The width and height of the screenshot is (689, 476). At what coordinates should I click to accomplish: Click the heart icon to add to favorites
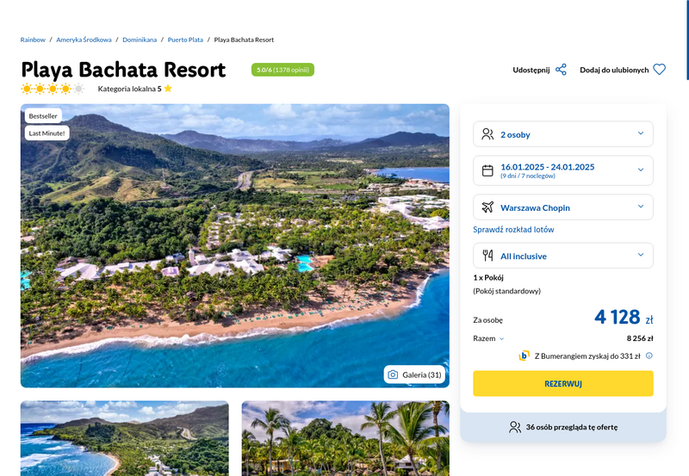659,70
